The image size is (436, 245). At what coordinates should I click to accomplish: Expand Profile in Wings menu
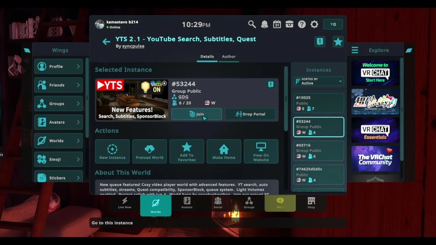tap(59, 66)
